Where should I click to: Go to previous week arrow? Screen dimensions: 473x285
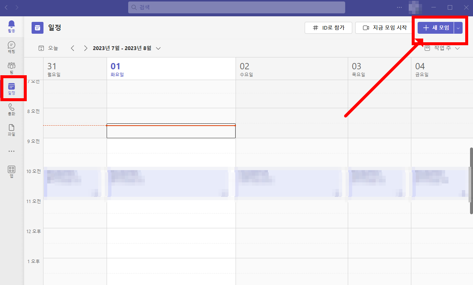(72, 48)
